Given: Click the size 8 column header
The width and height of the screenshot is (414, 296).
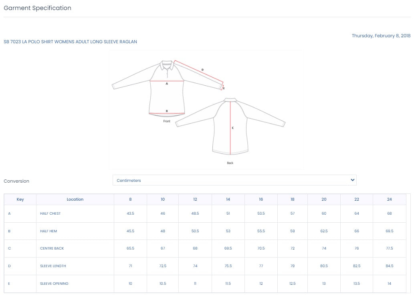Looking at the screenshot, I should [x=130, y=199].
